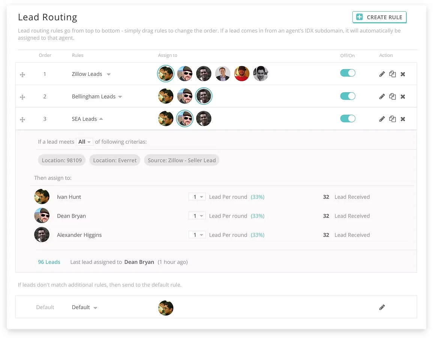The image size is (433, 338).
Task: Click the Order column header
Action: coord(45,55)
